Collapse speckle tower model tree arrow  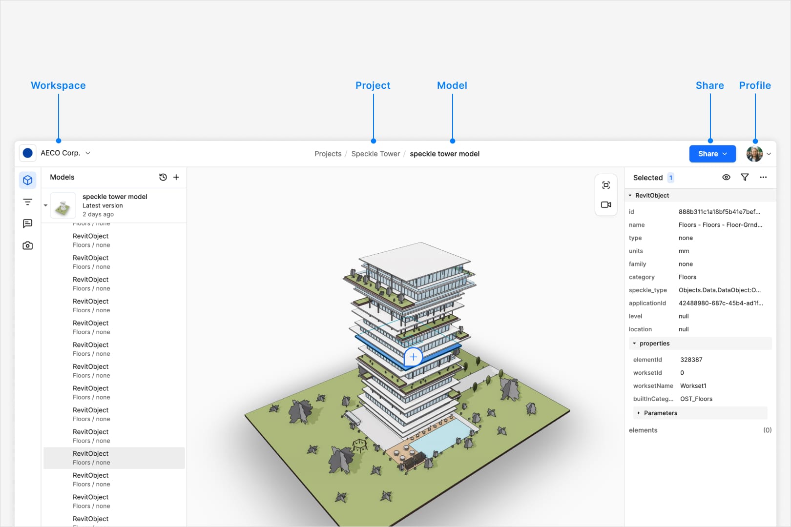pos(45,205)
